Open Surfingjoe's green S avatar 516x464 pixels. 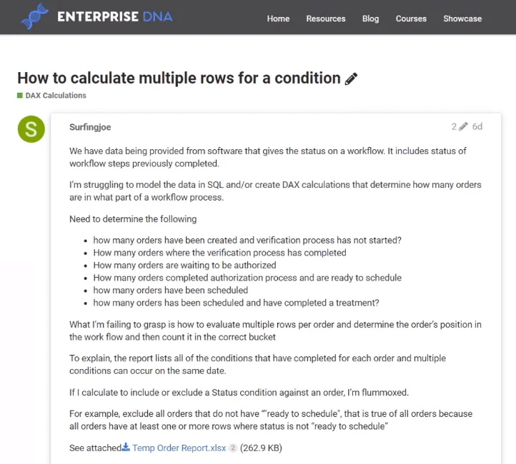[31, 129]
